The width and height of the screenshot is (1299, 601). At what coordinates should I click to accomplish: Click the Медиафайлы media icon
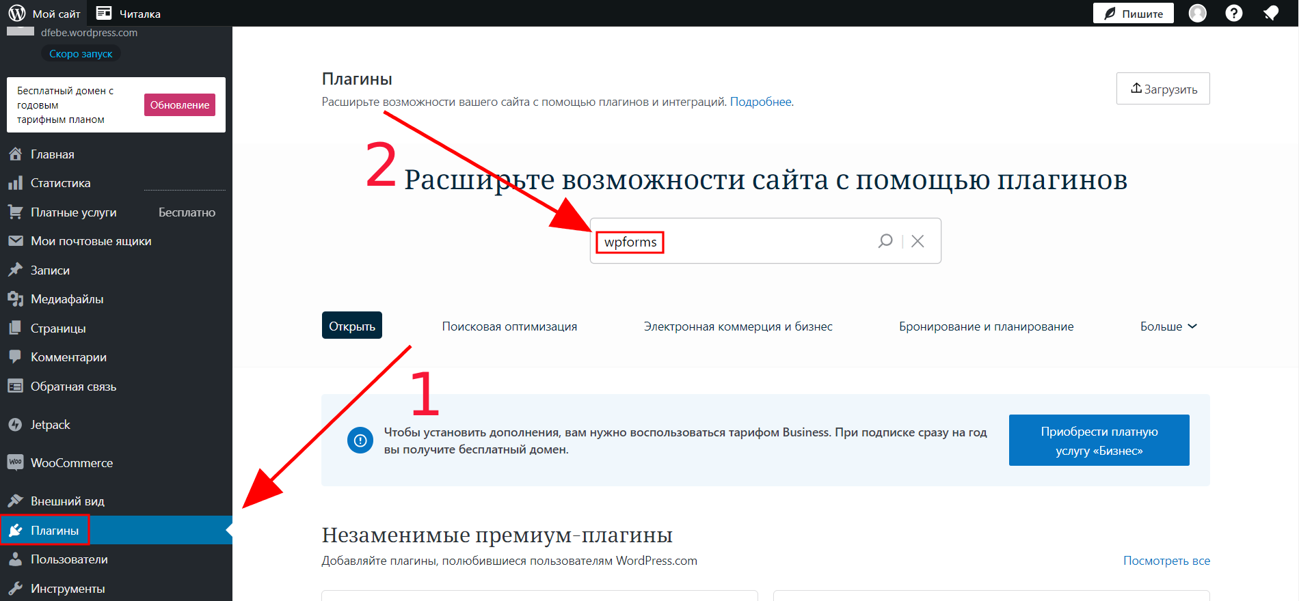click(15, 299)
